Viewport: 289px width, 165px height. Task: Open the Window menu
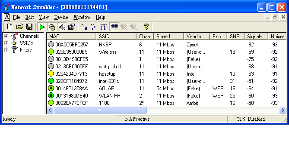click(82, 17)
